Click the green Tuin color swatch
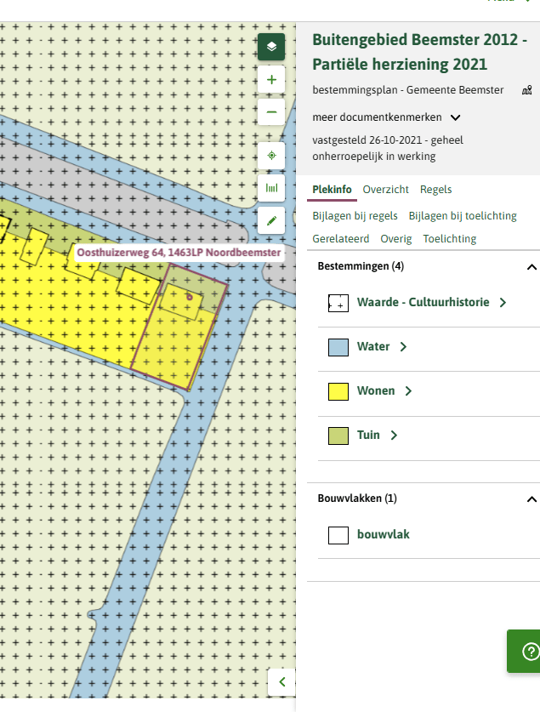Screen dimensions: 540x712 tap(338, 436)
